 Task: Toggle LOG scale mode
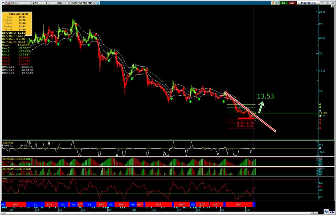tap(59, 3)
